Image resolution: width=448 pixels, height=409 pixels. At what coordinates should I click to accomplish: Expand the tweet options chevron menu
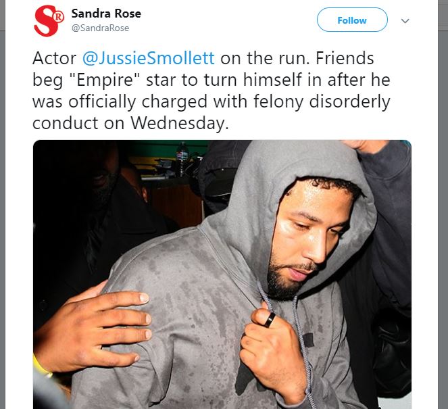click(x=405, y=20)
